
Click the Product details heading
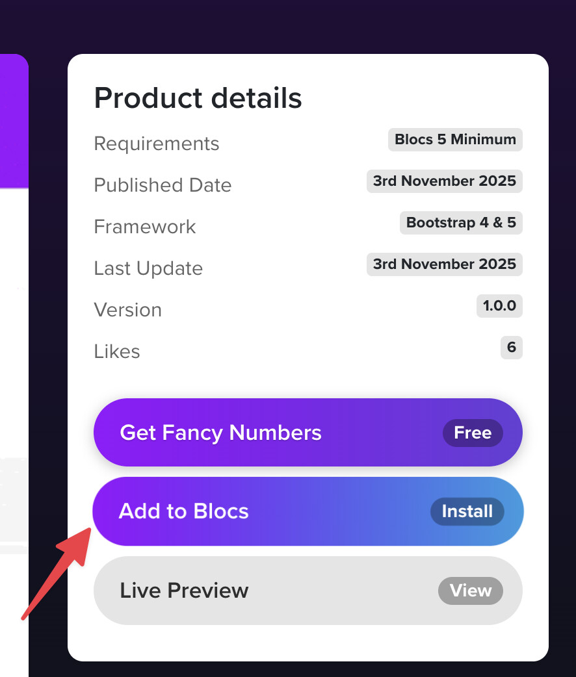[198, 98]
